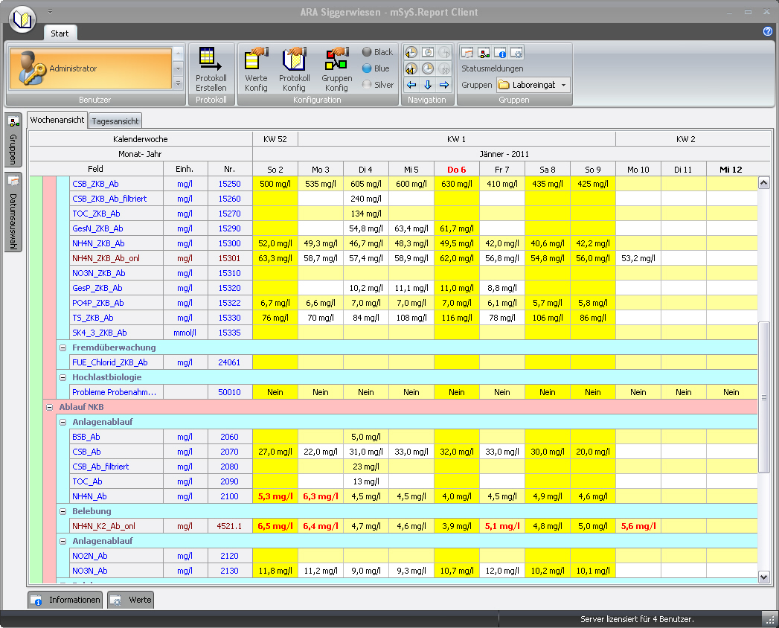Click the Protokoll Erstellen icon
Image resolution: width=779 pixels, height=628 pixels.
(x=211, y=69)
